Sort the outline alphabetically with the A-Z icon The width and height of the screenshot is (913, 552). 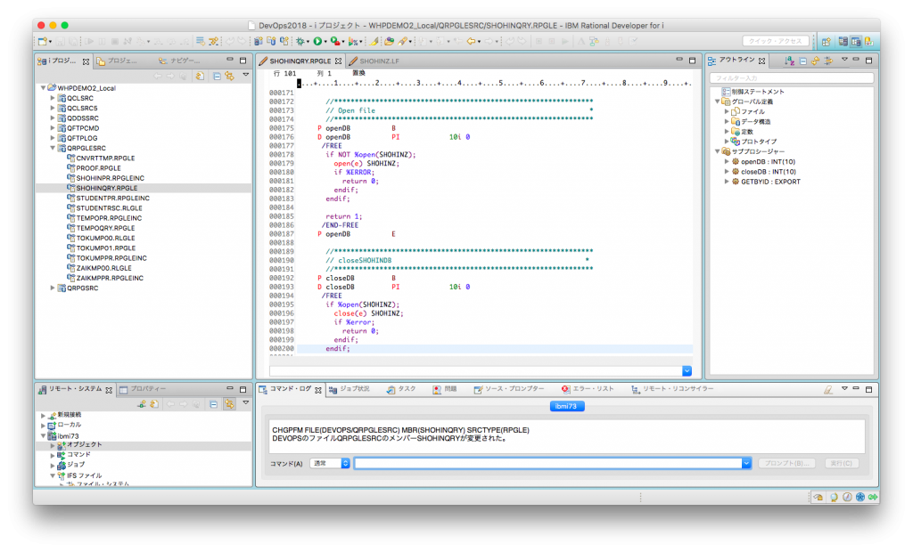tap(789, 61)
